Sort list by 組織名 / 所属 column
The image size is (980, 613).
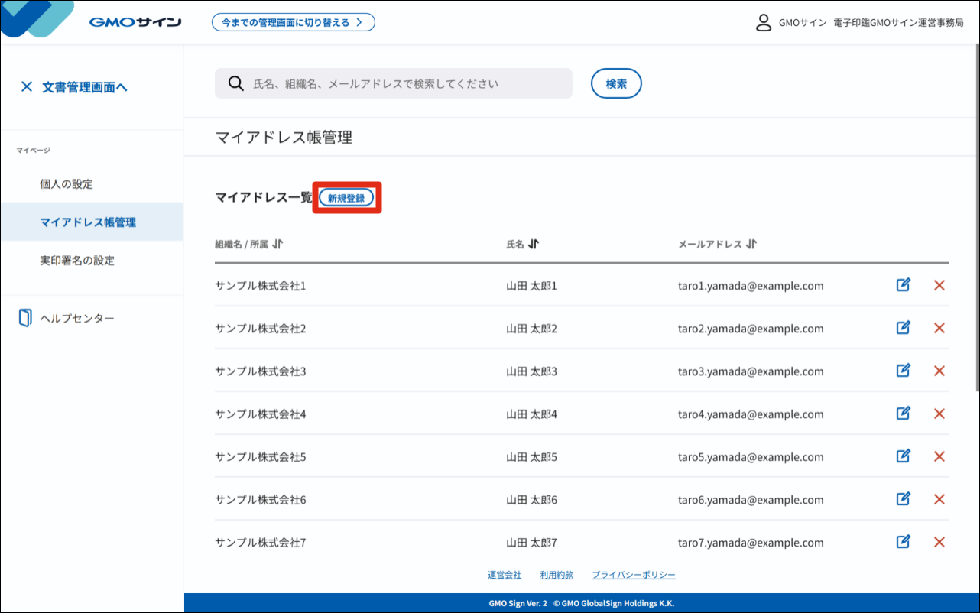click(277, 245)
